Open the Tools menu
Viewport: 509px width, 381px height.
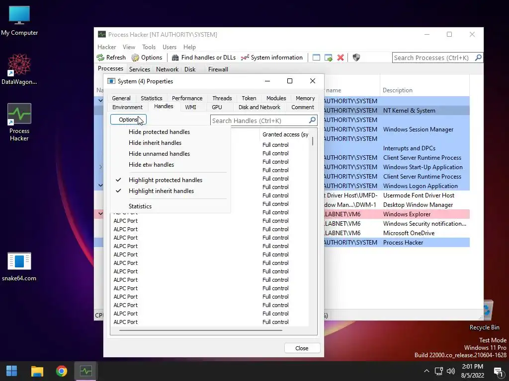(x=149, y=47)
